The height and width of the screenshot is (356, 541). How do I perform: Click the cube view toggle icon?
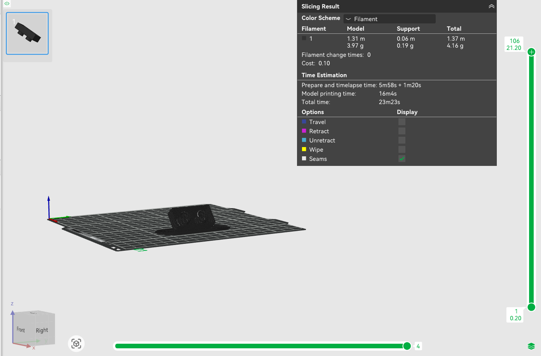click(76, 343)
